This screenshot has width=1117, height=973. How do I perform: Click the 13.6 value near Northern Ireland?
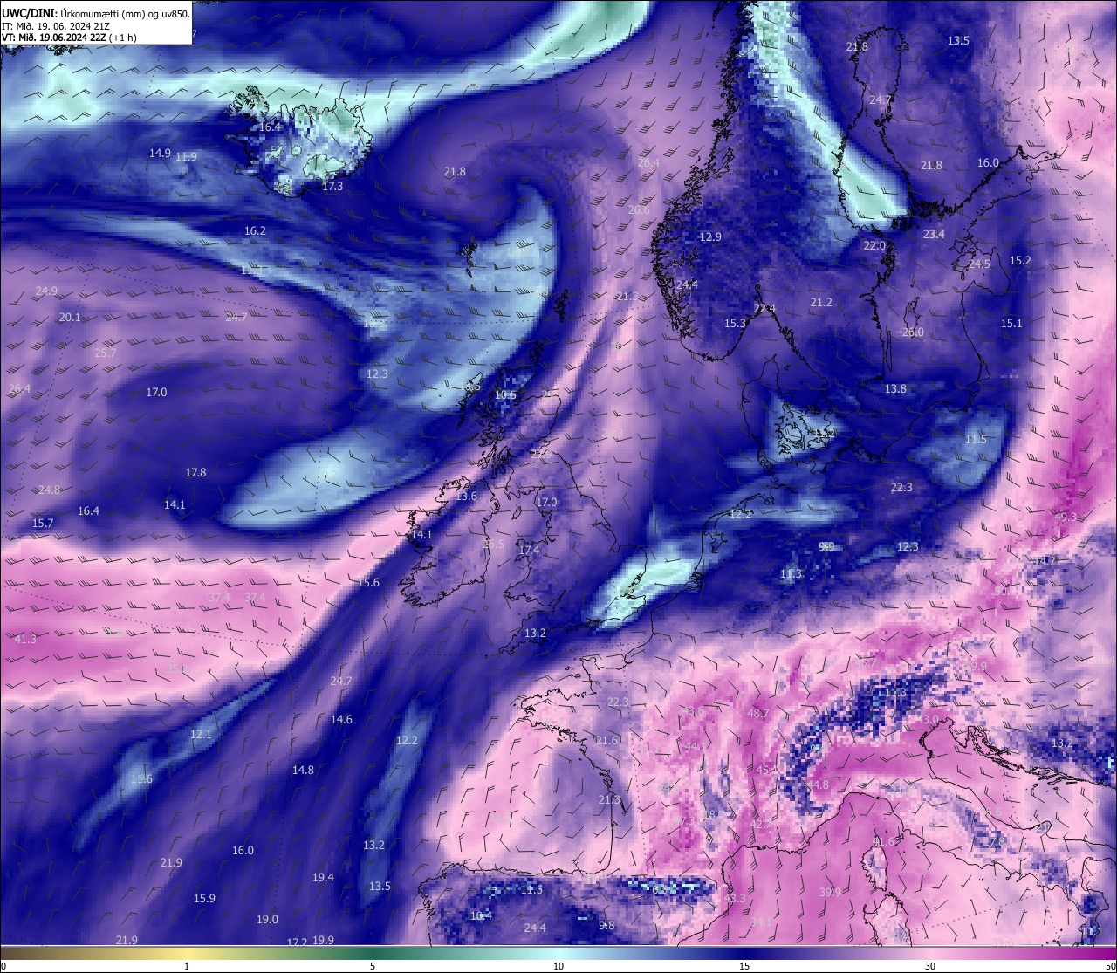pos(466,496)
